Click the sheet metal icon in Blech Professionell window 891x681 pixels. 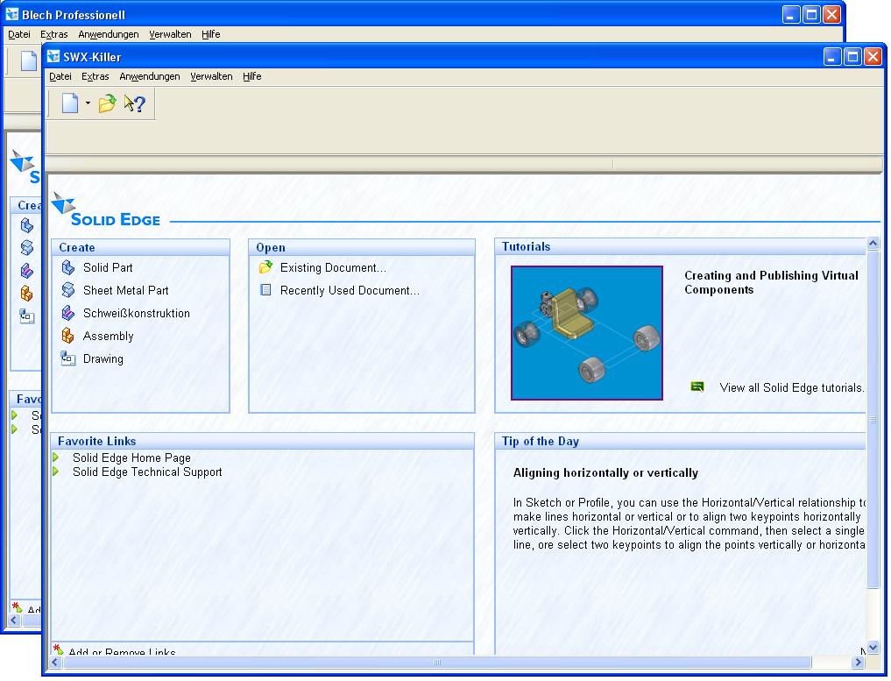coord(26,248)
